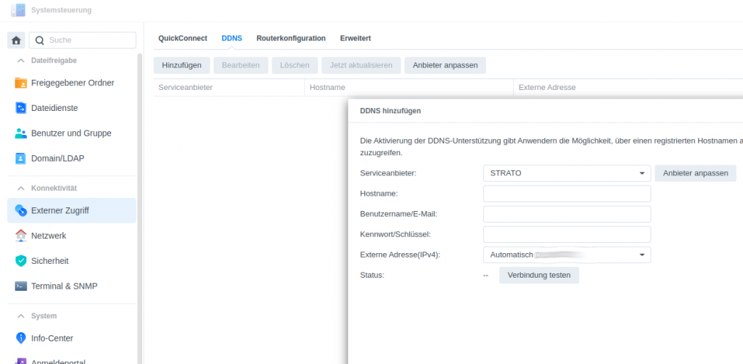Open Sicherheit shield icon
The image size is (743, 364).
(21, 261)
